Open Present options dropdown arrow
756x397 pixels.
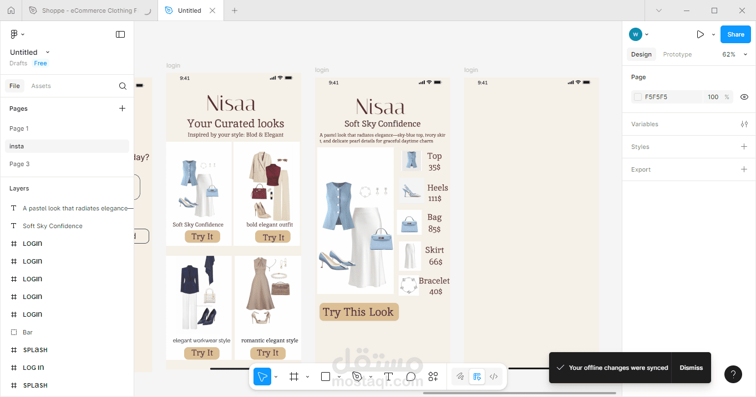pyautogui.click(x=713, y=34)
